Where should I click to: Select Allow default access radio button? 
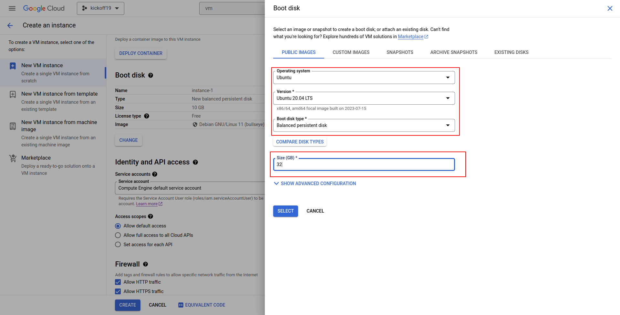click(x=118, y=226)
